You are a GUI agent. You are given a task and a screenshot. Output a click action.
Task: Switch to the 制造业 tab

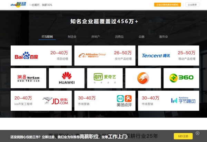pos(72,37)
